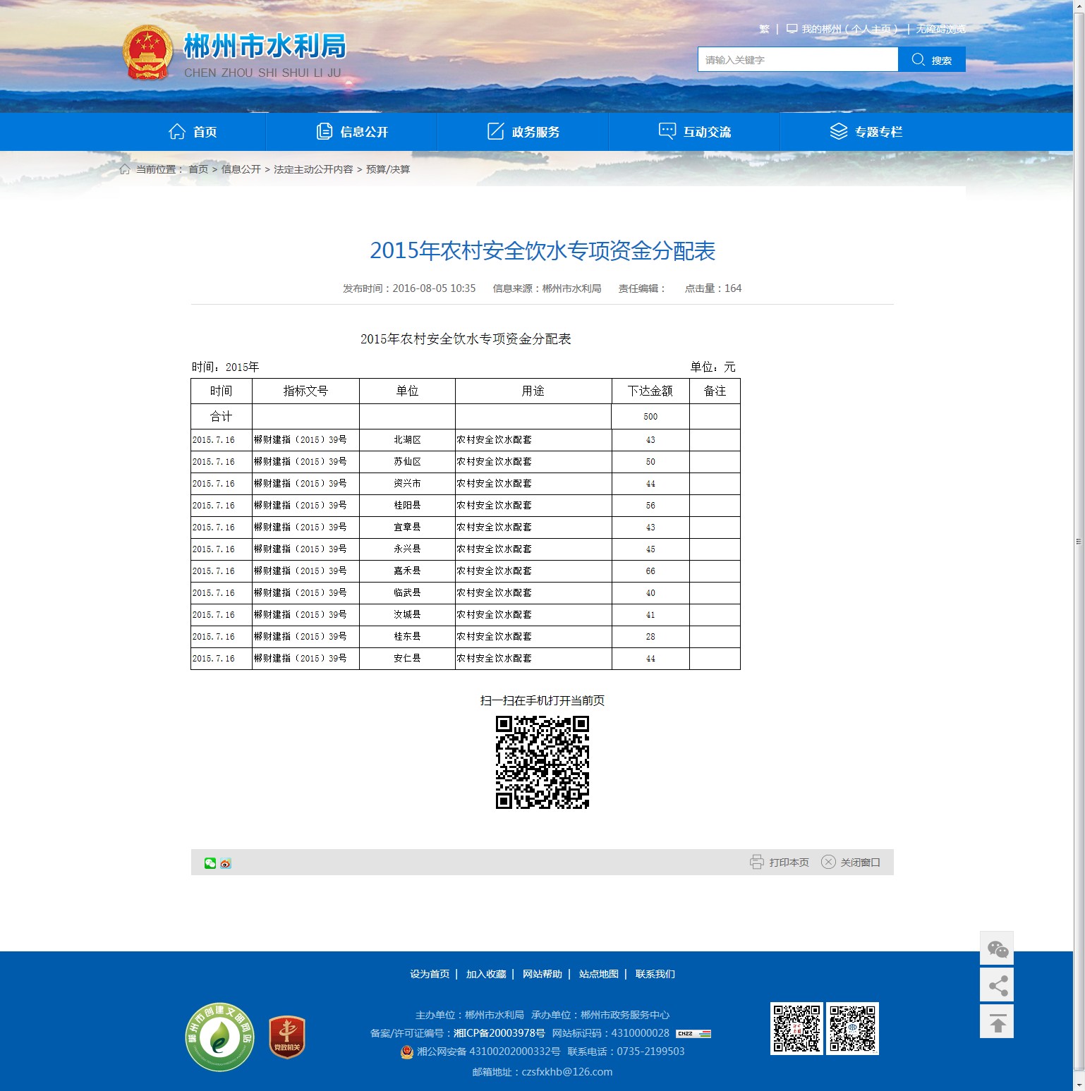Open the 专题专栏 navigation menu
This screenshot has height=1091, width=1085.
(x=866, y=132)
